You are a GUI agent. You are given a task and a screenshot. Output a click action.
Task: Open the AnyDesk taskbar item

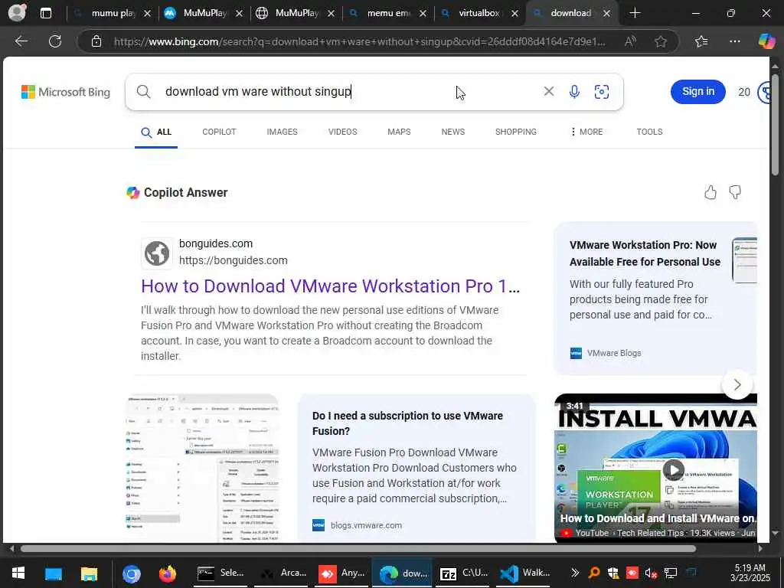tap(342, 573)
